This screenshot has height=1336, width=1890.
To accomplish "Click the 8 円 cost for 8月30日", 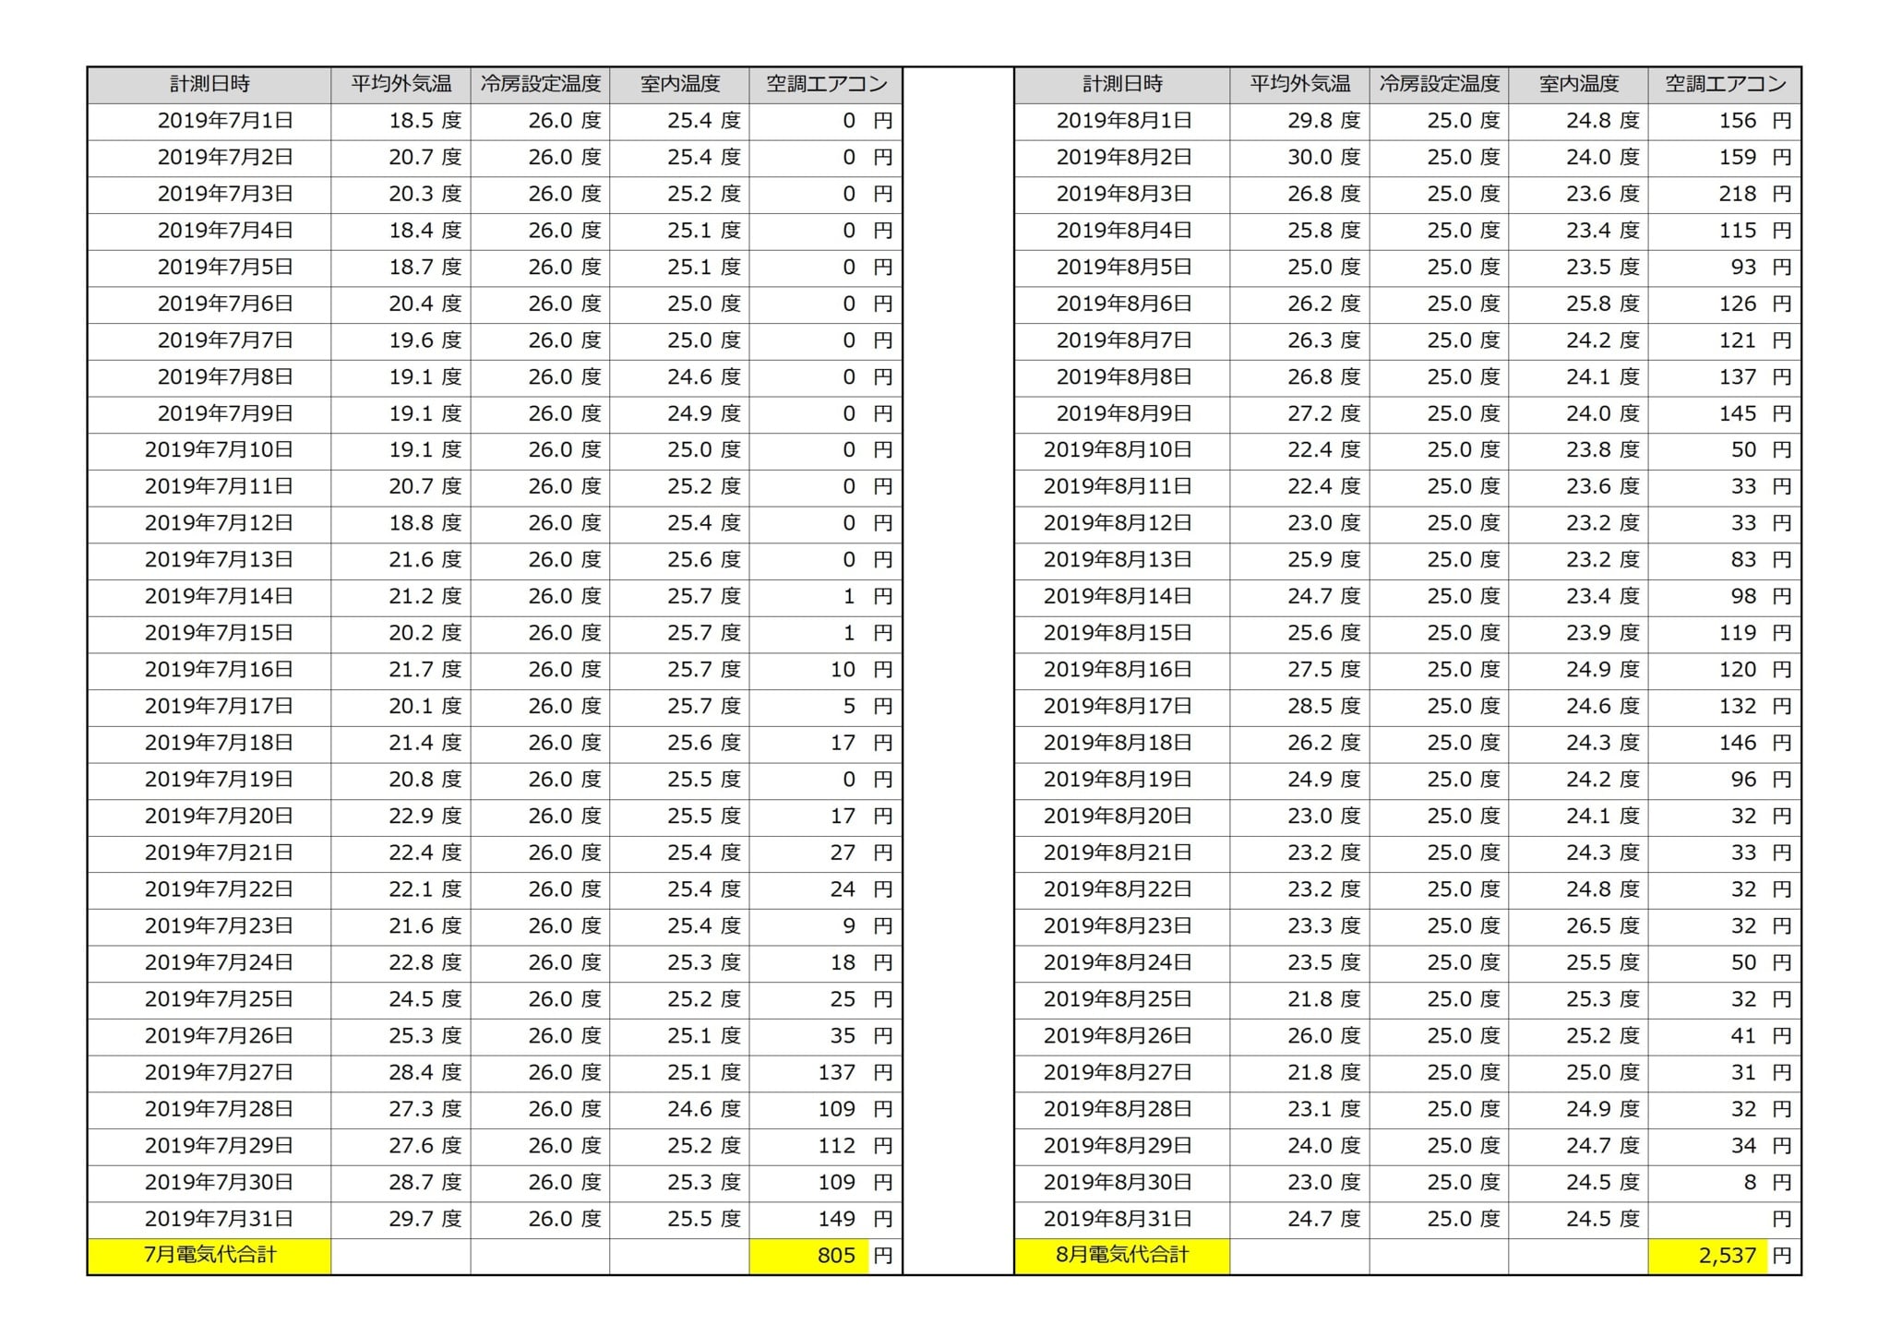I will tap(1724, 1183).
